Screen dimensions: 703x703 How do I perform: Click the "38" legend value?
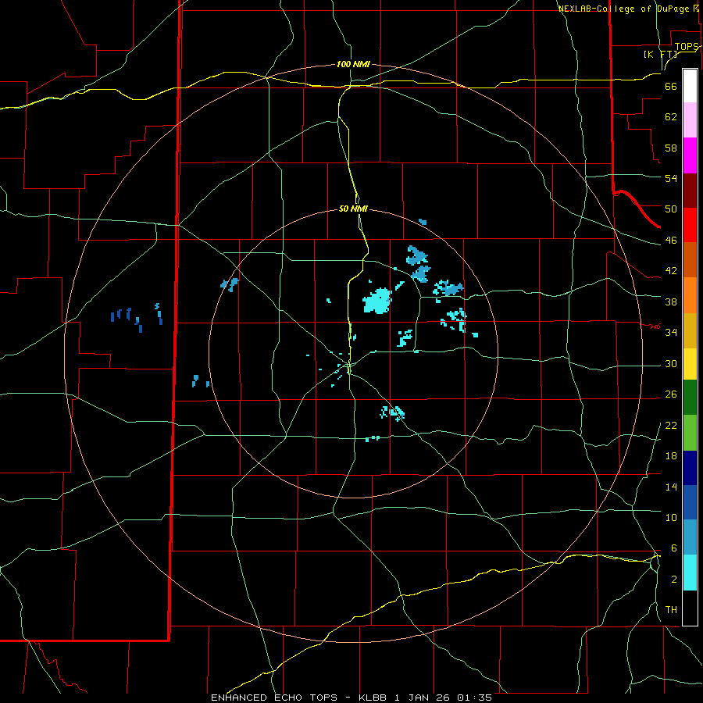point(671,302)
